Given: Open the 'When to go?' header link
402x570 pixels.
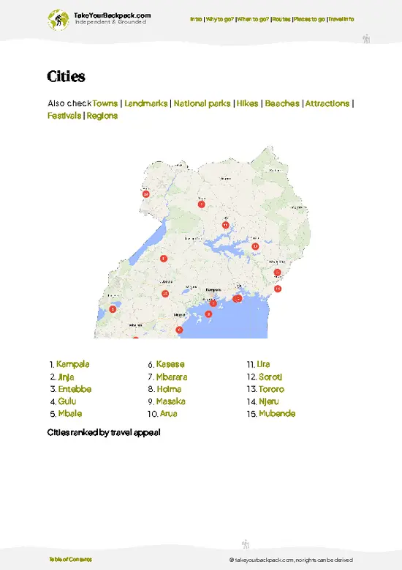Looking at the screenshot, I should (x=253, y=19).
